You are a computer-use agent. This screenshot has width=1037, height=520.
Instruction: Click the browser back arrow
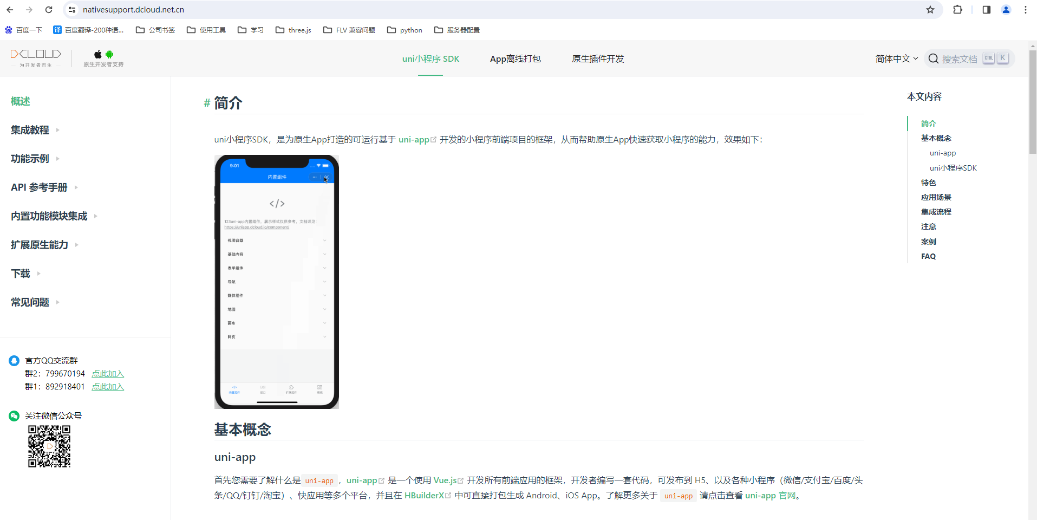(10, 10)
